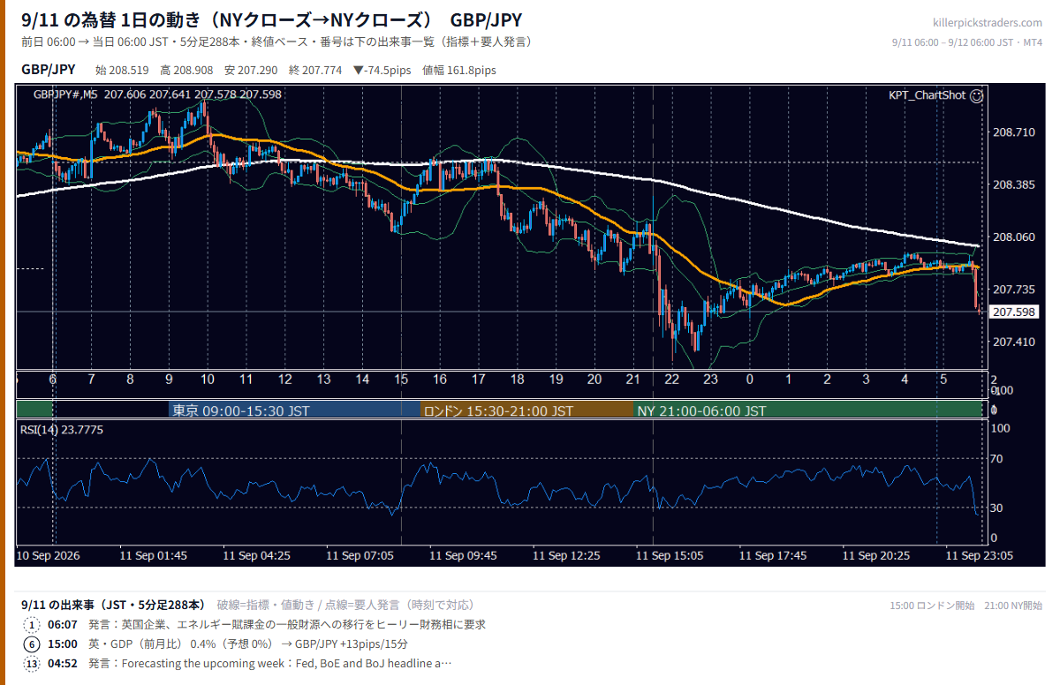Viewport: 1060px width, 685px height.
Task: Click the bold GBP/JPY pair label above chart
Action: click(49, 70)
